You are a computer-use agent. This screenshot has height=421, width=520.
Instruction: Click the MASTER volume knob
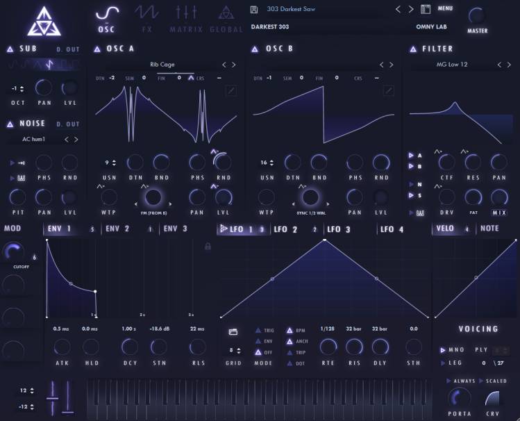tap(477, 17)
